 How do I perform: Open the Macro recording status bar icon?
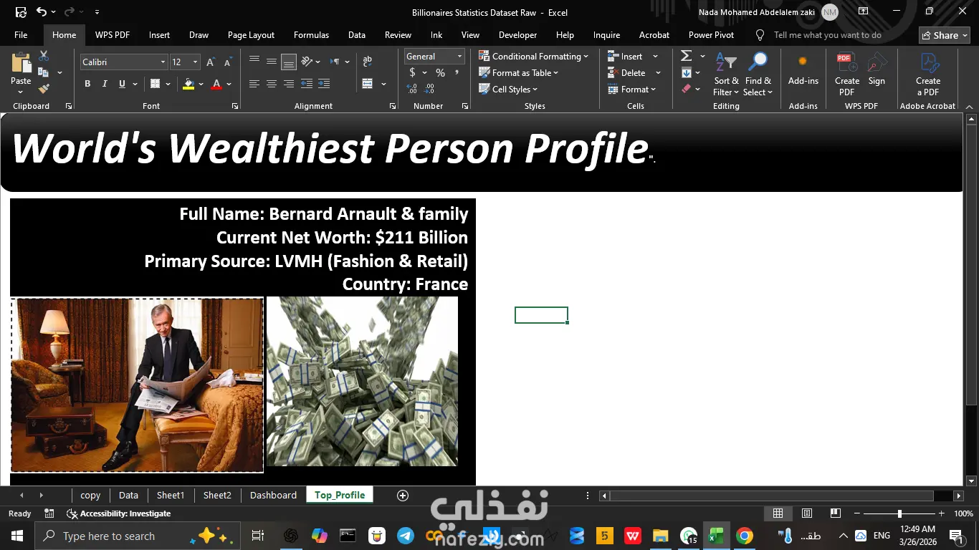(x=49, y=513)
